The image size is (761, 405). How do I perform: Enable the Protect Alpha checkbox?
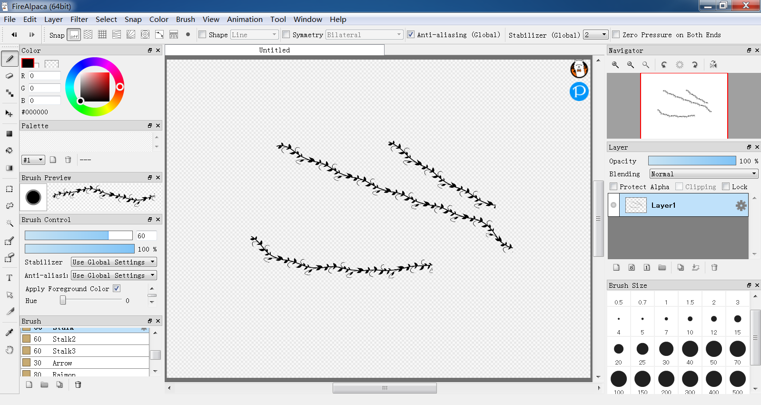point(614,187)
